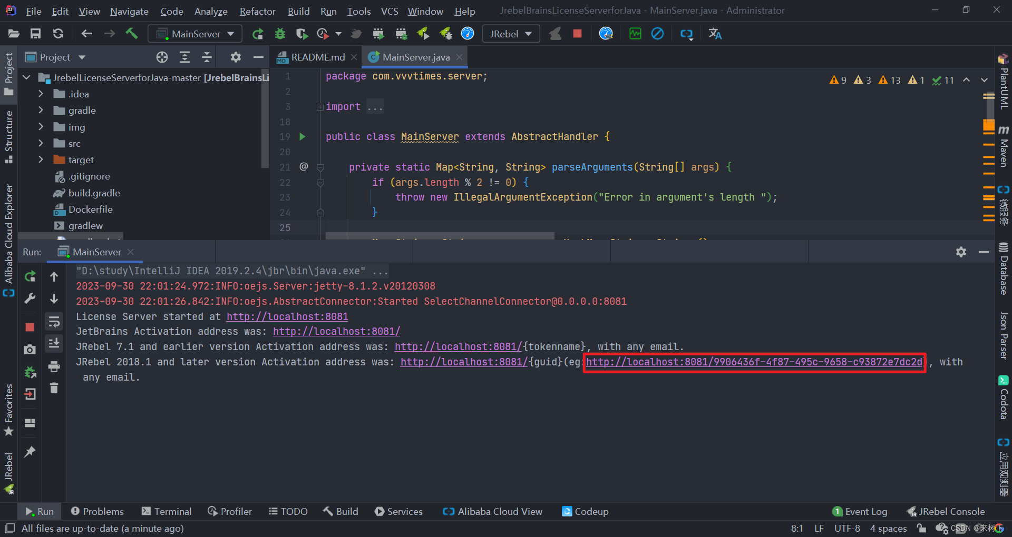Collapse the JrebelLicenseServerforJava-master root node
The image size is (1012, 537).
(26, 77)
